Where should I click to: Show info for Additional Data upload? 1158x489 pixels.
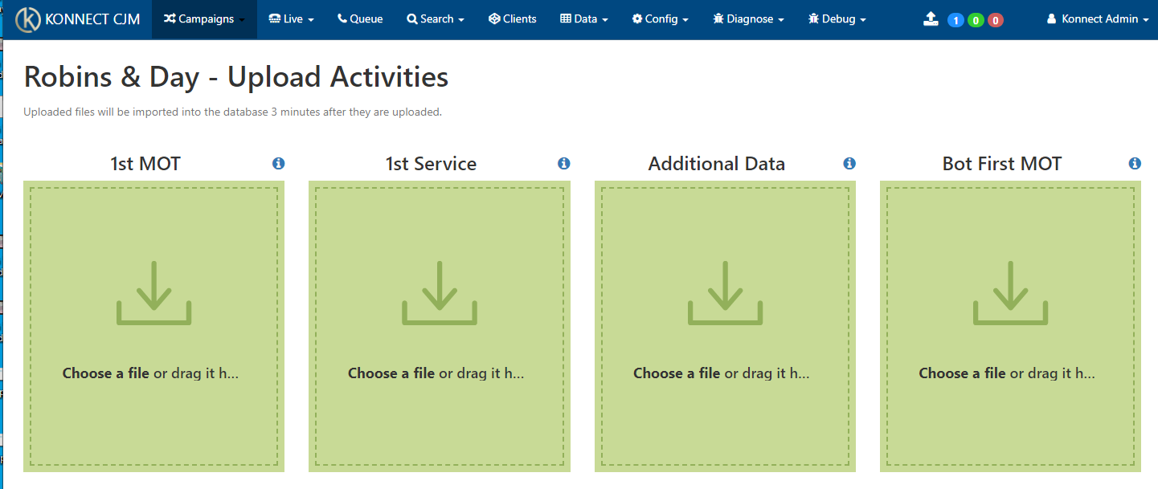849,163
